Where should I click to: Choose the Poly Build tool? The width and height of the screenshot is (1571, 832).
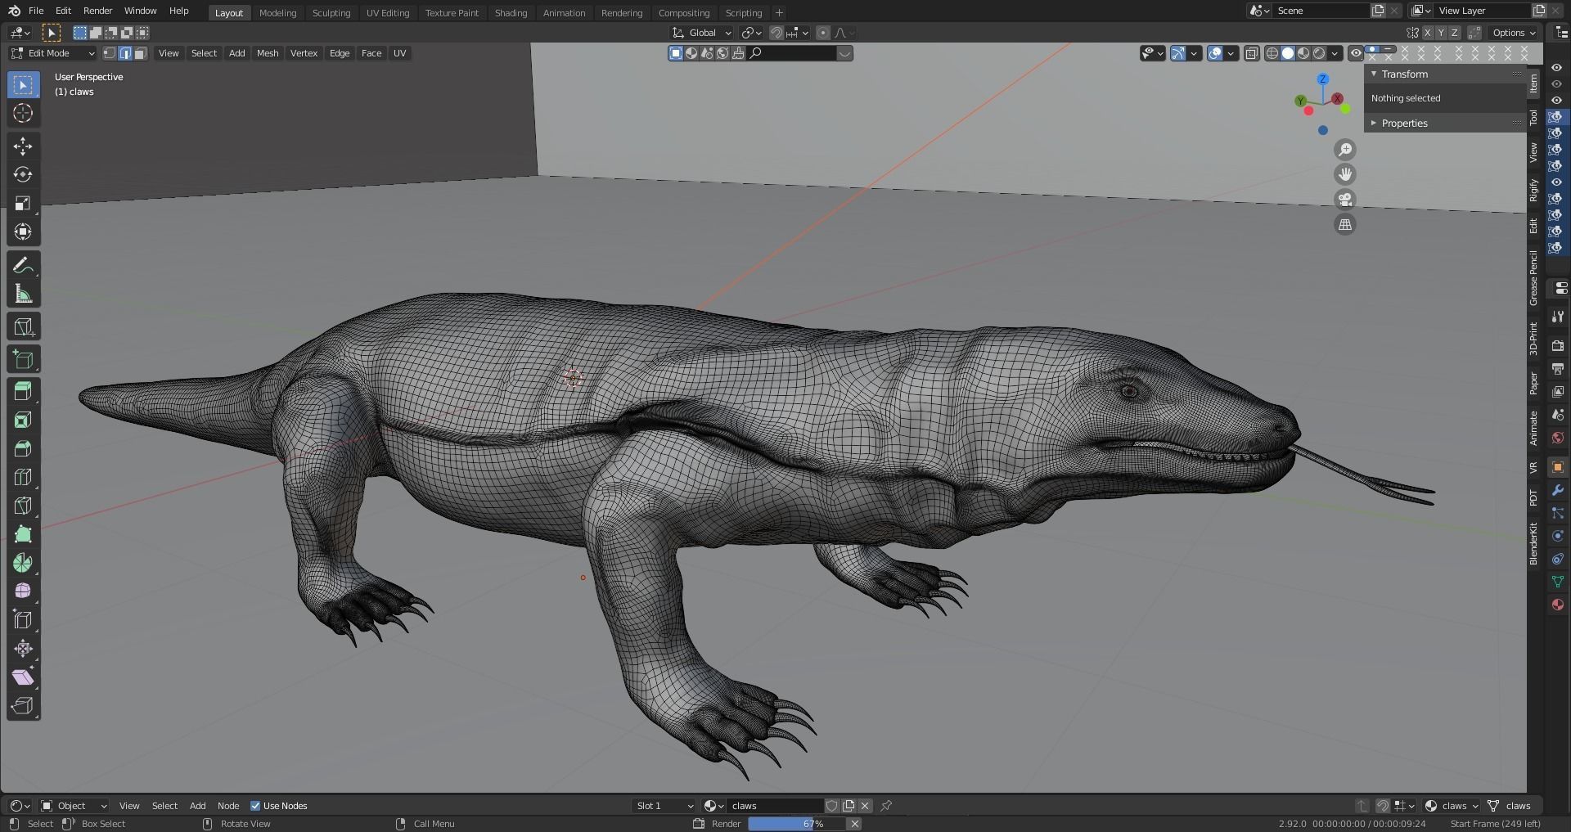click(x=23, y=535)
